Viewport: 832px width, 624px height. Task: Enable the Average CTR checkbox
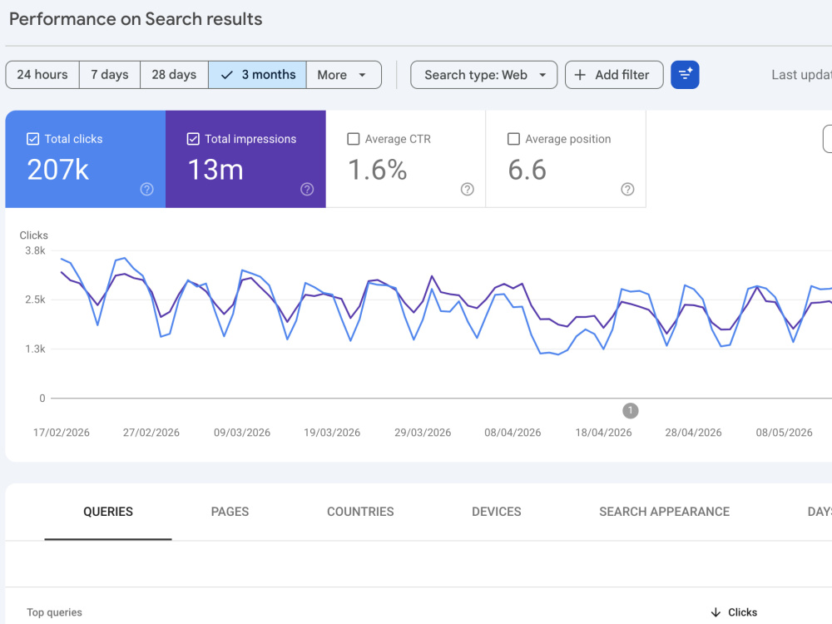coord(354,139)
